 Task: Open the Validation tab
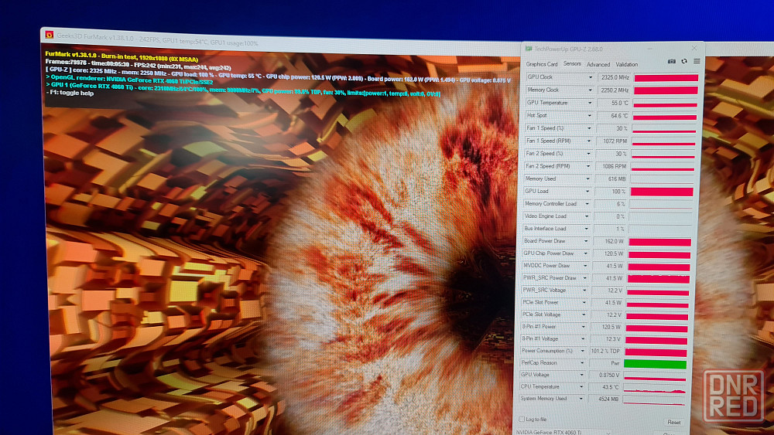pos(627,65)
